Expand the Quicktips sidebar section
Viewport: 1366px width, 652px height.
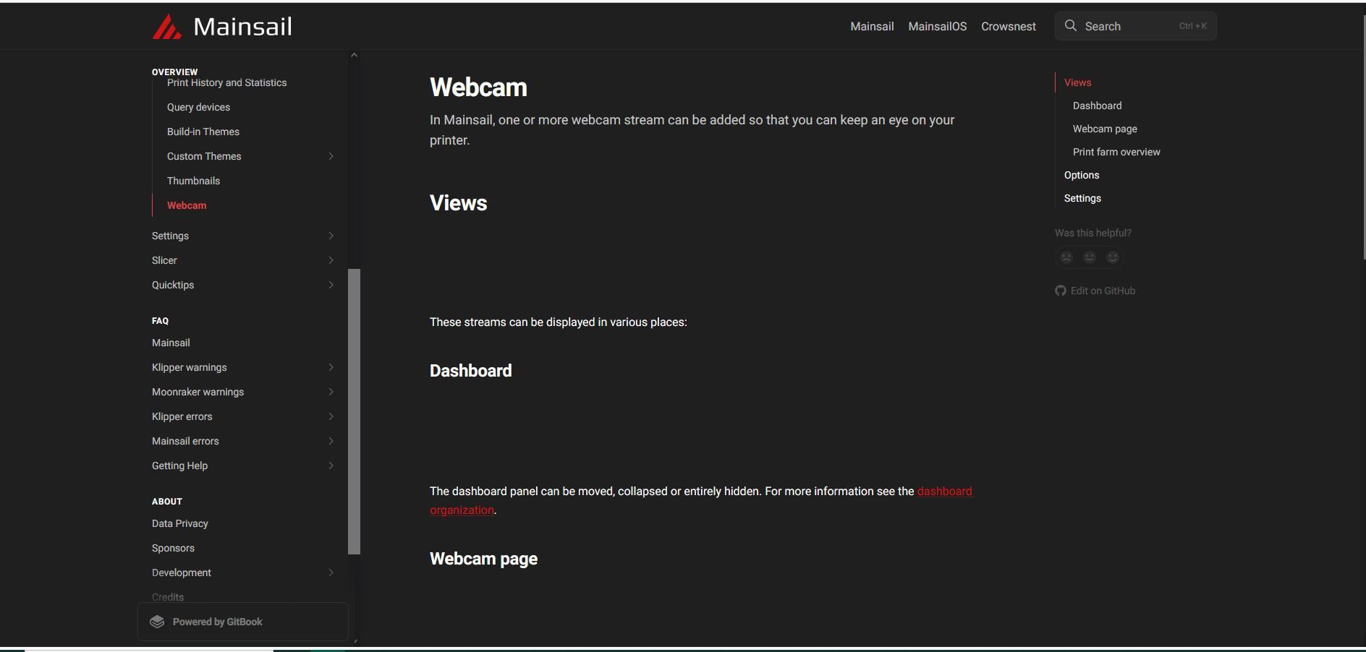[x=331, y=285]
